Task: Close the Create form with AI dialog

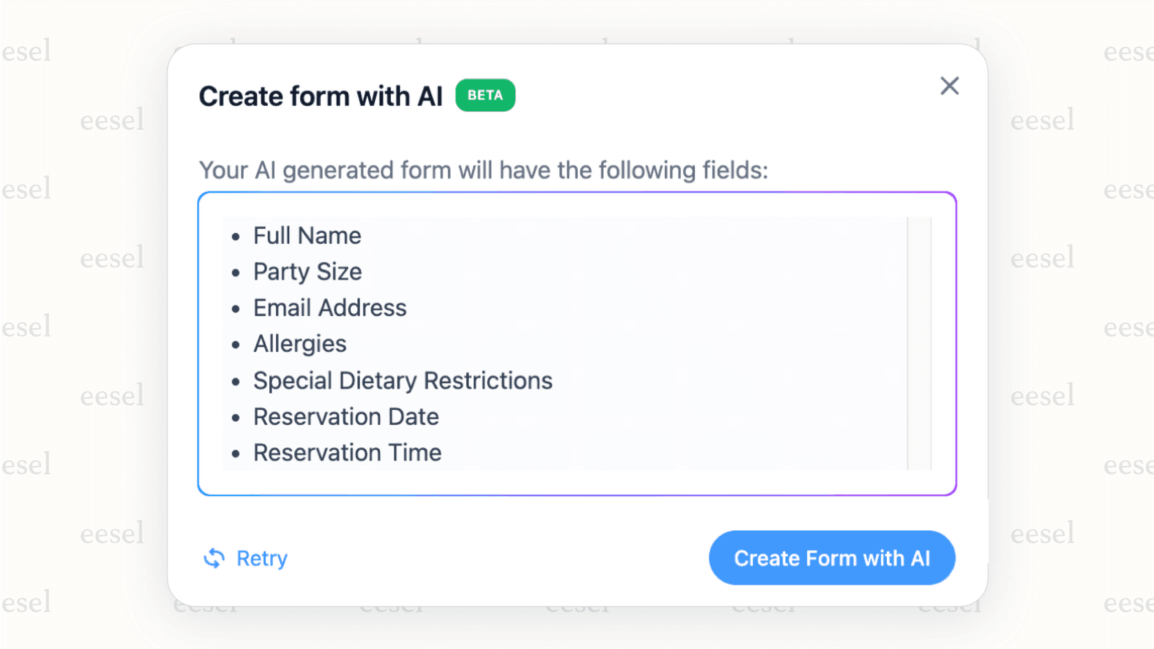Action: (949, 86)
